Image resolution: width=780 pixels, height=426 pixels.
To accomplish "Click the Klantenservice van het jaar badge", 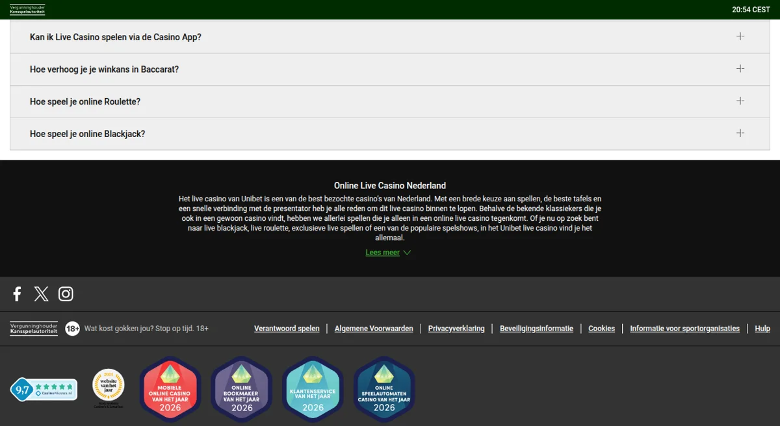I will tap(313, 390).
